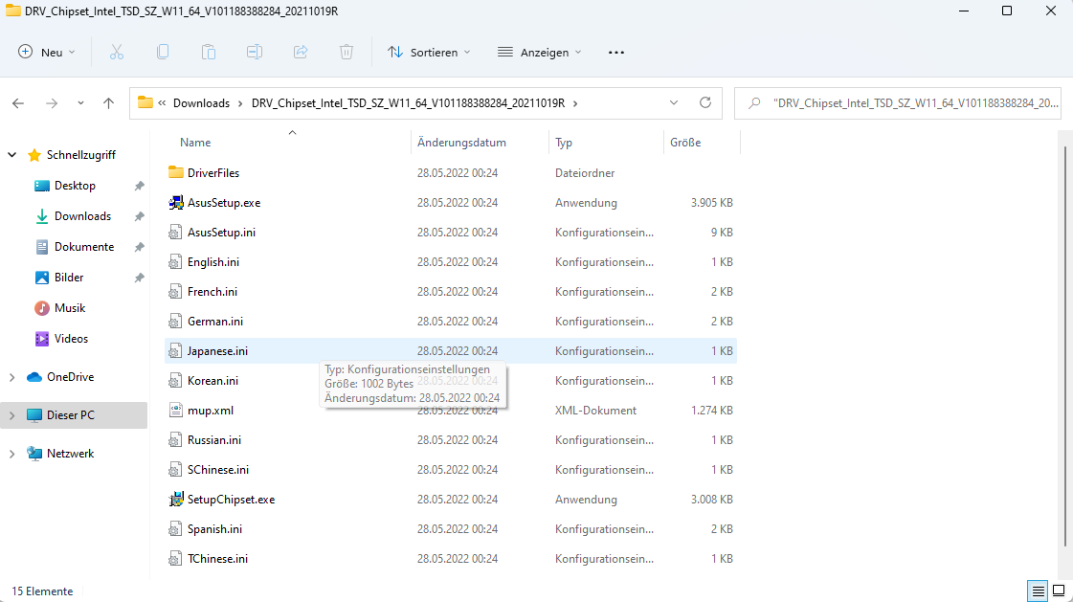Select the Russian.ini file
Image resolution: width=1073 pixels, height=602 pixels.
tap(214, 440)
